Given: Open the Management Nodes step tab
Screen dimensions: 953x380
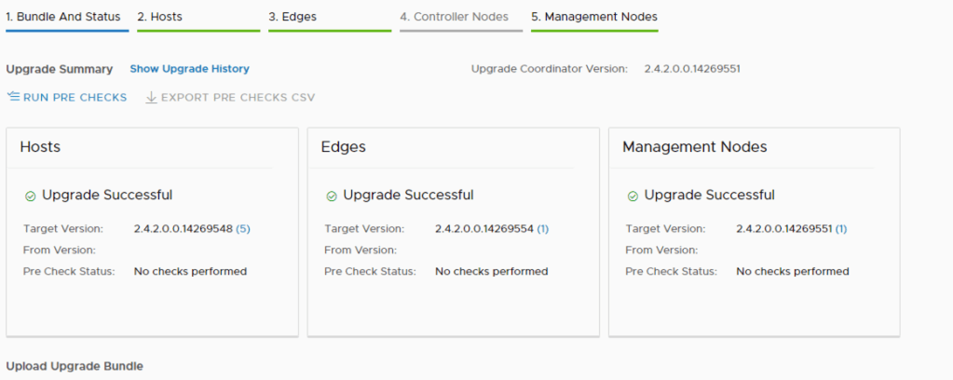Looking at the screenshot, I should (593, 17).
